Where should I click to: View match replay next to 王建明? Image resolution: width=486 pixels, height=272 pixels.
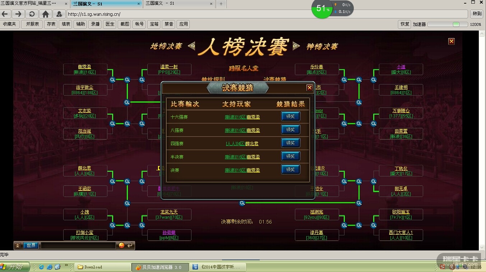(374, 80)
